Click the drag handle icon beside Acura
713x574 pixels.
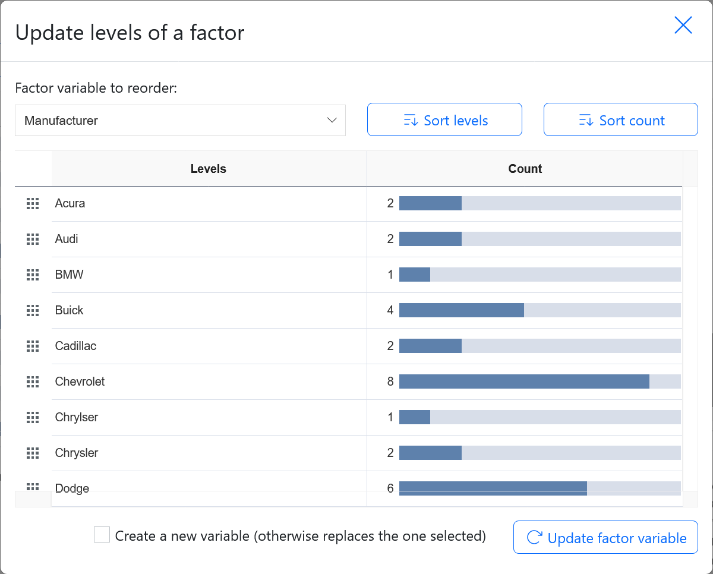pos(33,204)
